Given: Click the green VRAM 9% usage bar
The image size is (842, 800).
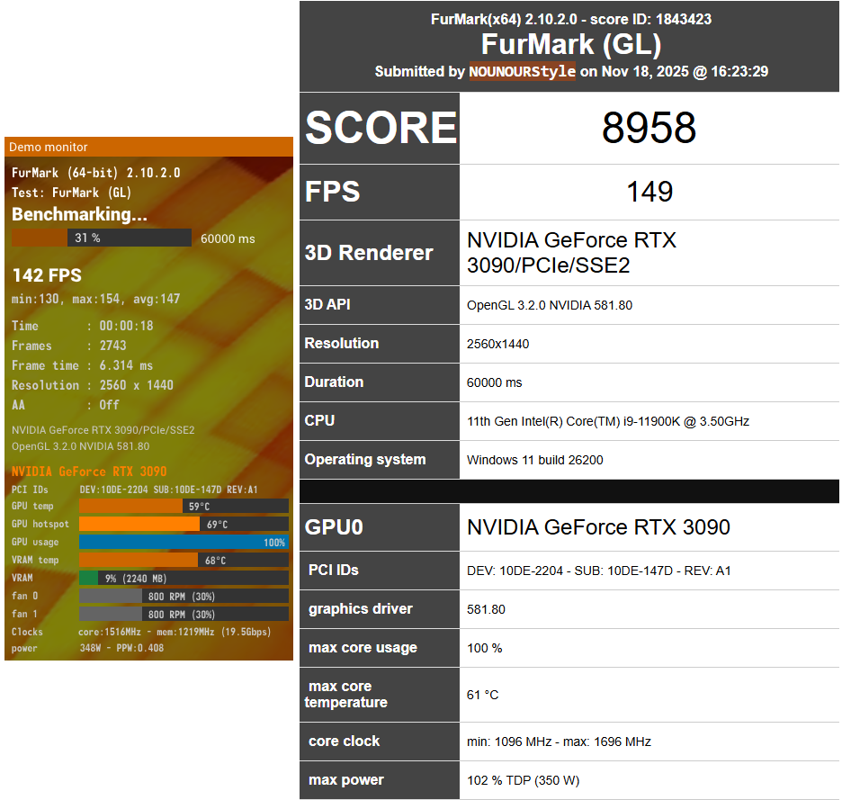Looking at the screenshot, I should [184, 578].
